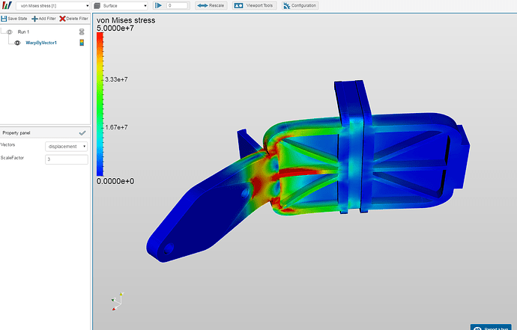Screen dimensions: 517x330
Task: Click the color legend icon beside WarpByVector1
Action: [x=82, y=43]
